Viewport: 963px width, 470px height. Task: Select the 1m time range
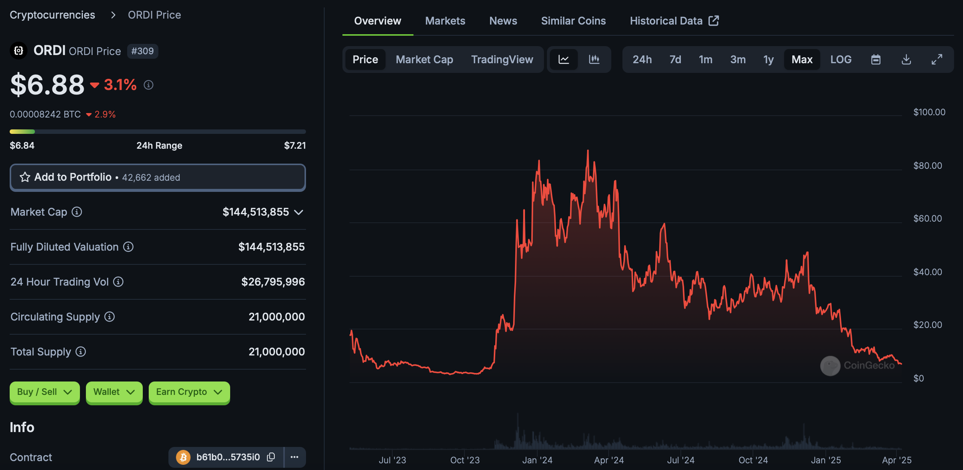point(705,59)
